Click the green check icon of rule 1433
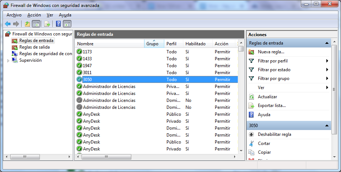The width and height of the screenshot is (341, 172). 79,59
